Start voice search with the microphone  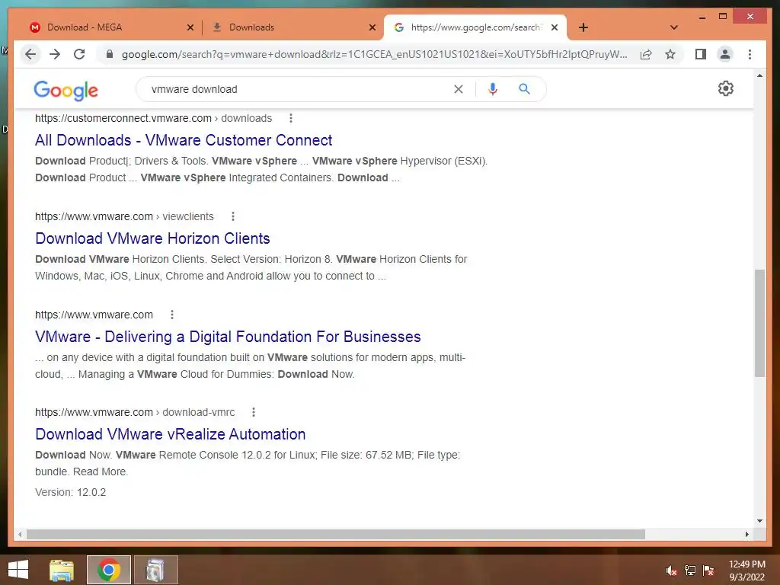(x=493, y=89)
